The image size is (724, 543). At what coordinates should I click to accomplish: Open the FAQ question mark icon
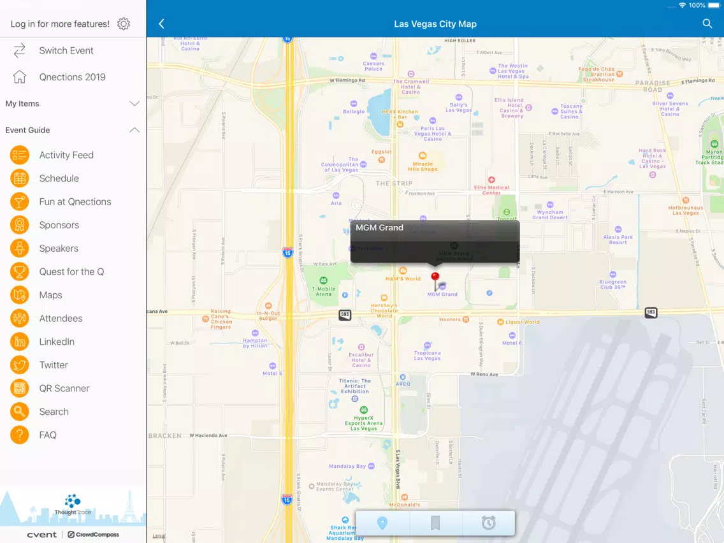tap(19, 435)
